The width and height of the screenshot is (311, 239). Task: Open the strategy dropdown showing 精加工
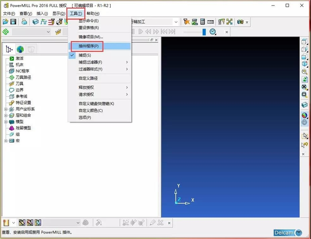[176, 22]
